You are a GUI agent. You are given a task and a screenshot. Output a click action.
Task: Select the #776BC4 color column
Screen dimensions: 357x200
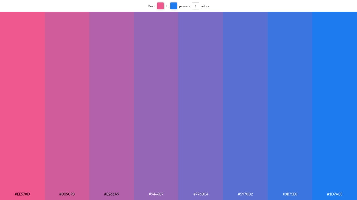[201, 106]
